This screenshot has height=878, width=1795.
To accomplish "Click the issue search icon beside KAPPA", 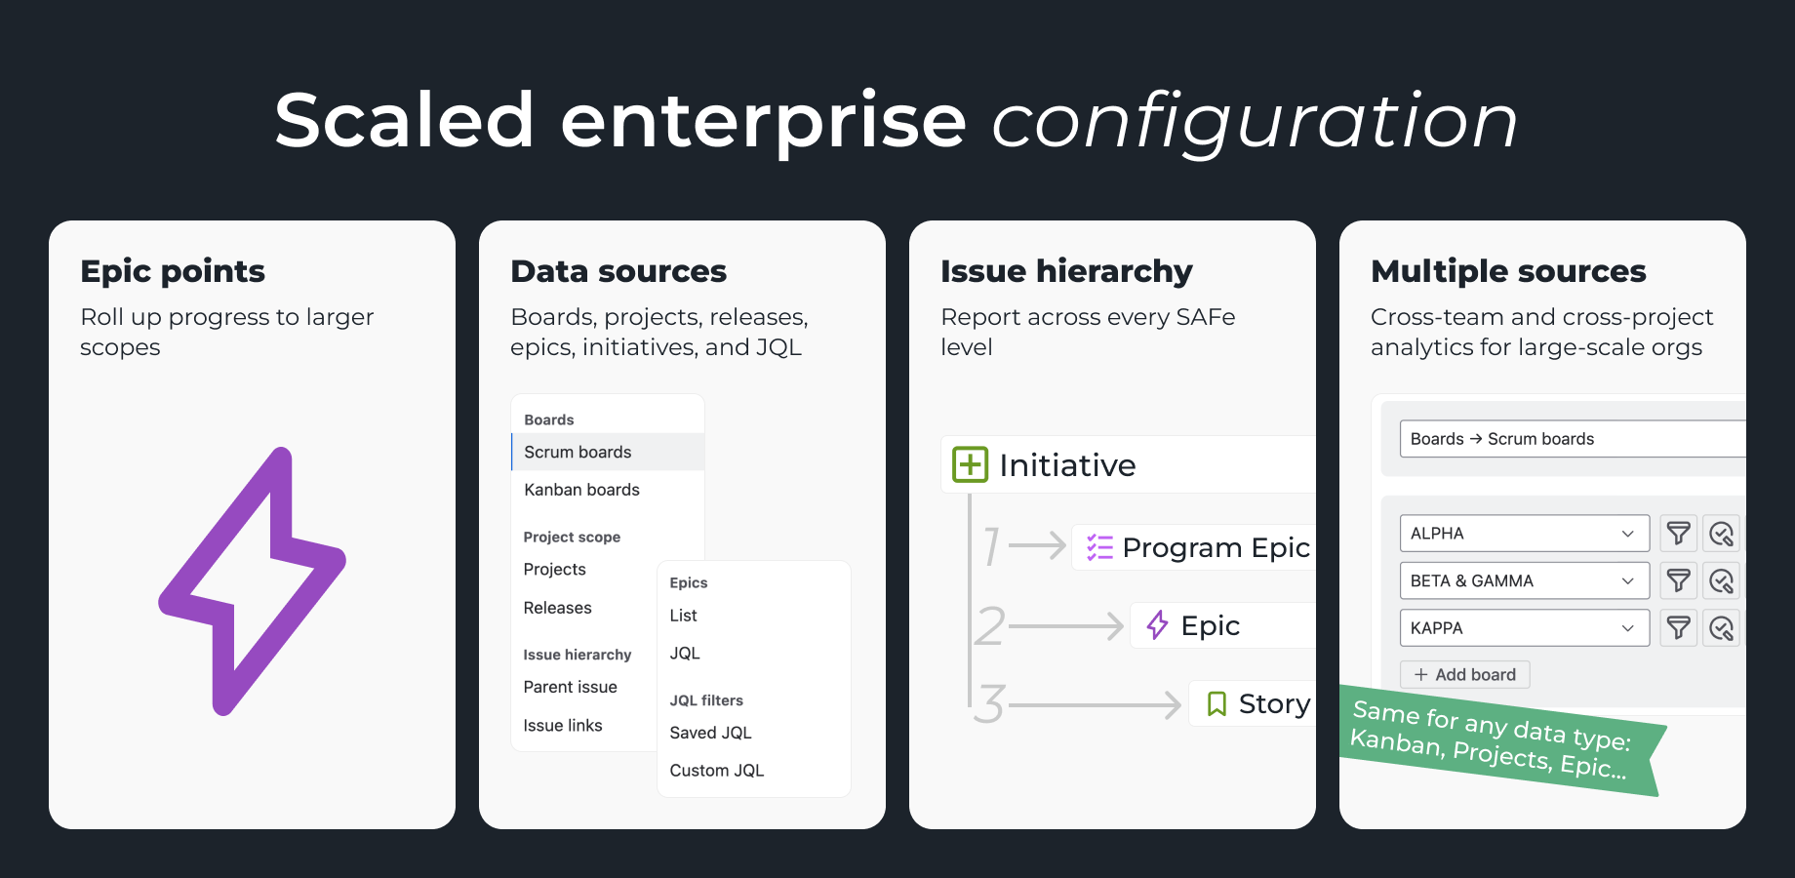I will tap(1721, 627).
